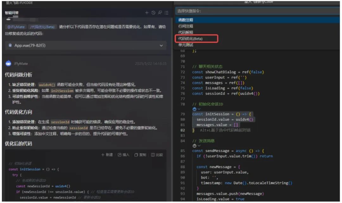Click 比较 to compare code
Image resolution: width=342 pixels, height=203 pixels.
(x=157, y=155)
